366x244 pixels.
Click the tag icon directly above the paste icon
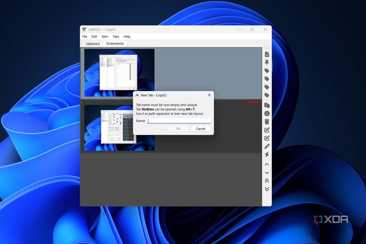click(267, 95)
